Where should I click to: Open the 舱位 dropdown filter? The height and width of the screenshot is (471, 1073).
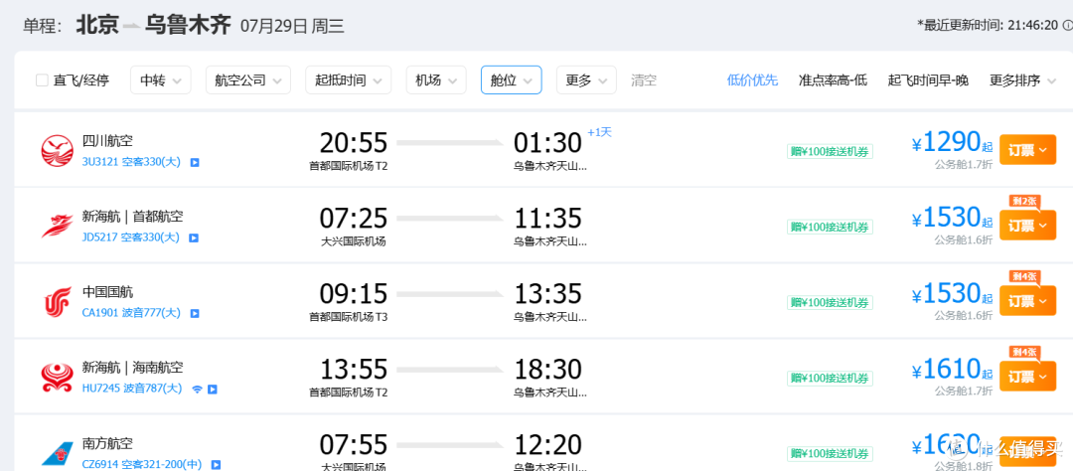[x=512, y=80]
